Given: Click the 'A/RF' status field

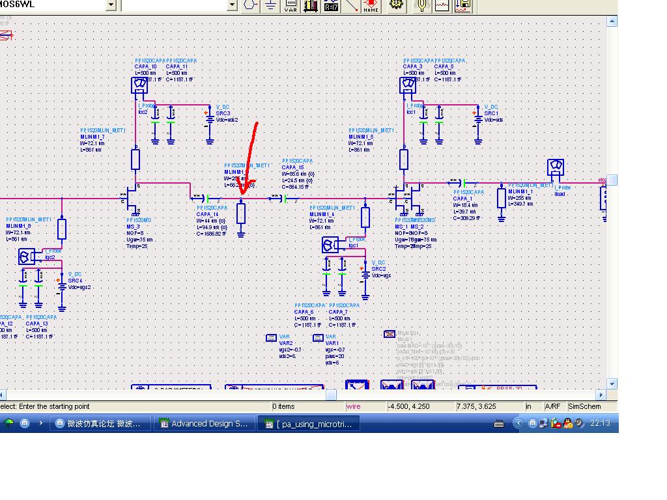Looking at the screenshot, I should pyautogui.click(x=555, y=406).
